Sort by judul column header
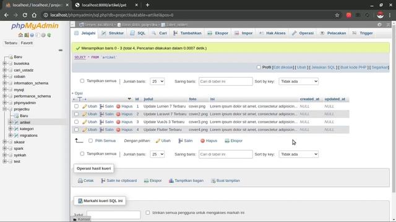 (x=148, y=99)
